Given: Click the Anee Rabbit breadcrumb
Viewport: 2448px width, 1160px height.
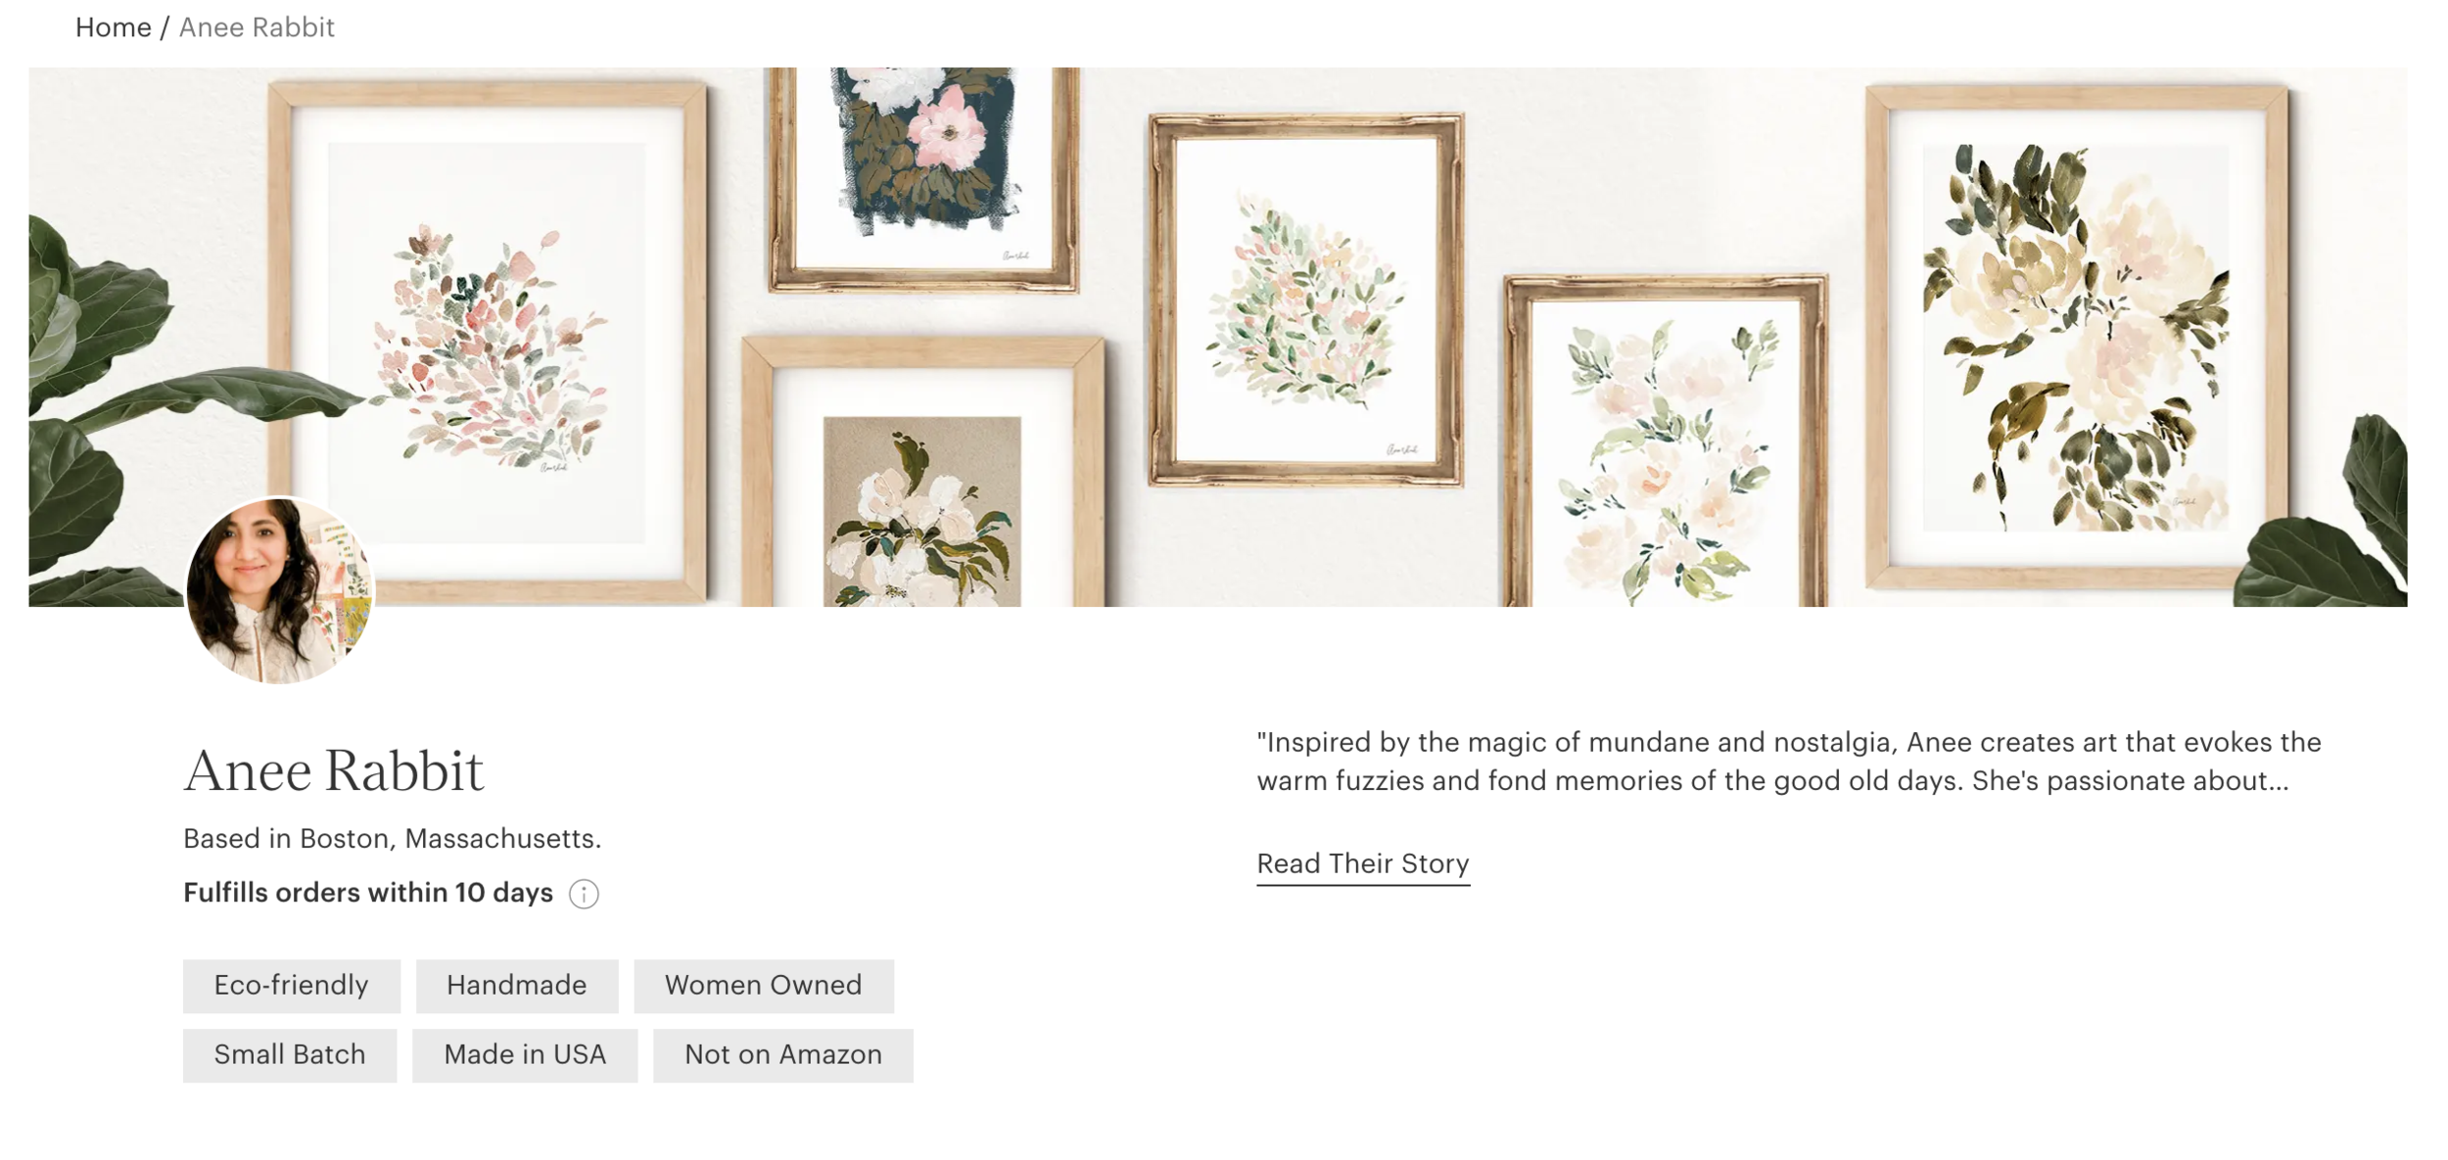Looking at the screenshot, I should coord(257,27).
